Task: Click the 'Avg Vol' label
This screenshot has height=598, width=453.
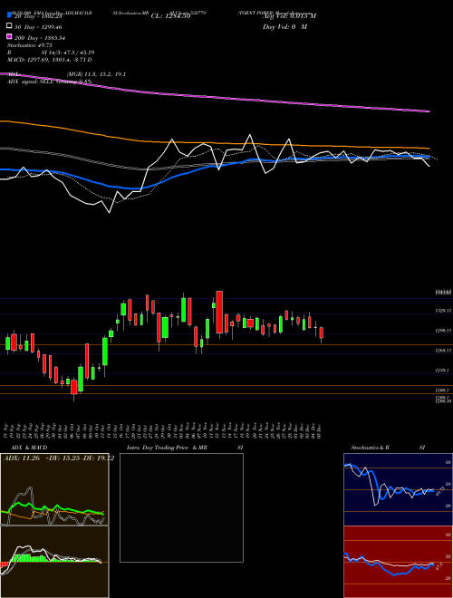Action: click(x=289, y=16)
